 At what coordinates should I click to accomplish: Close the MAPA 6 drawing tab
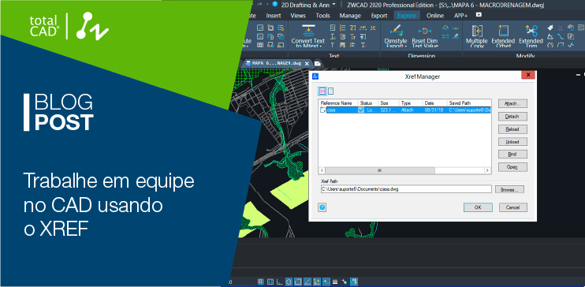point(307,63)
